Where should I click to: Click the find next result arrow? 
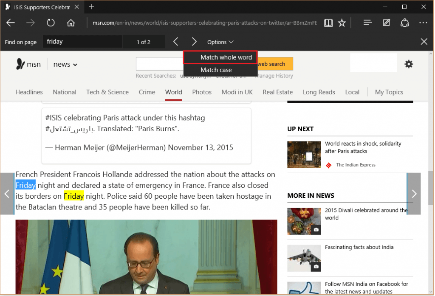194,42
